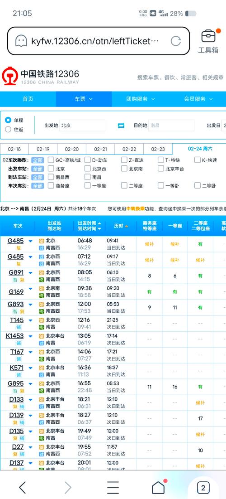226x499 pixels.
Task: Sort by 历时 duration column header
Action: (121, 226)
